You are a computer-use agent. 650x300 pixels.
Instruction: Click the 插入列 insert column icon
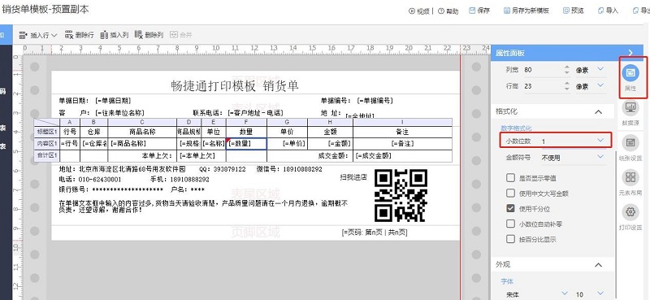(x=104, y=35)
